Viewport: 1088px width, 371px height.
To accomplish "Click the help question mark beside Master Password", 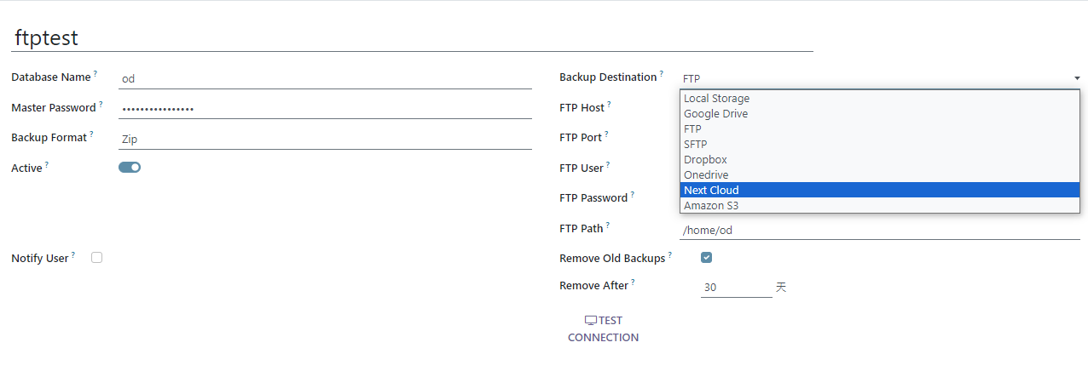I will [x=101, y=105].
